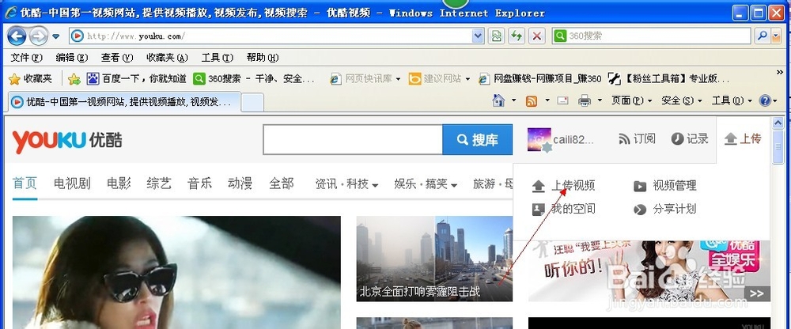Open the 收藏夹 favorites star button
The height and width of the screenshot is (329, 791).
click(x=30, y=79)
